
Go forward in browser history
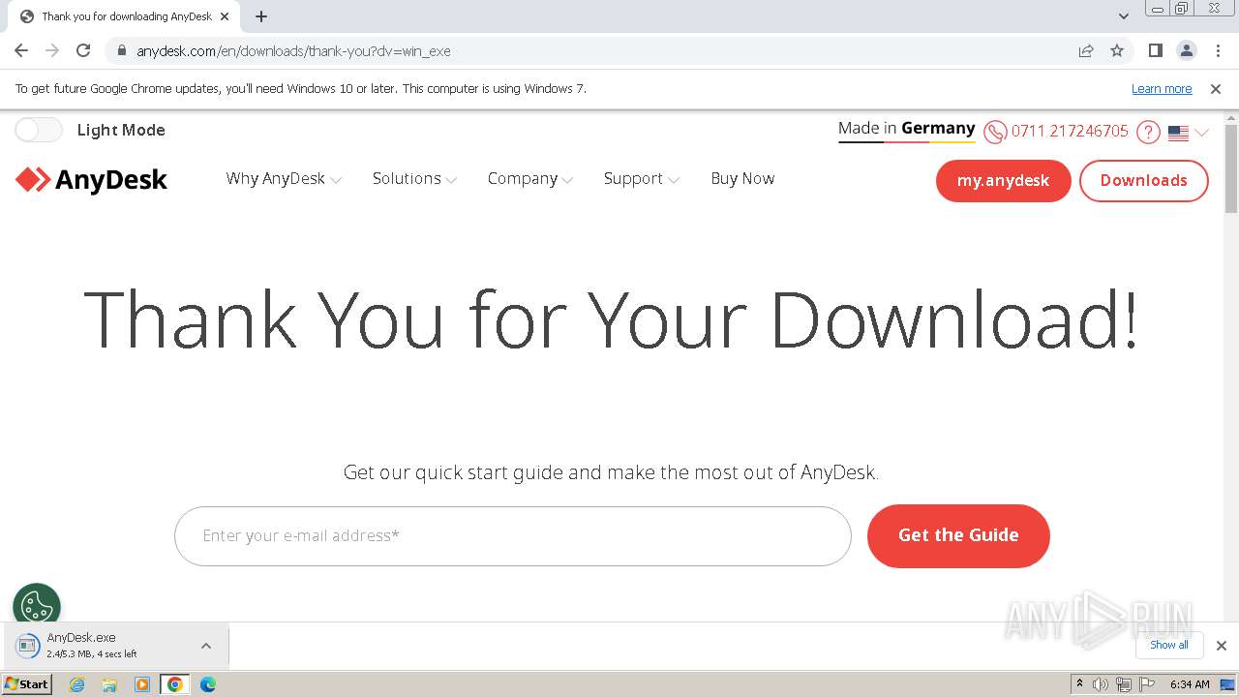click(x=52, y=50)
